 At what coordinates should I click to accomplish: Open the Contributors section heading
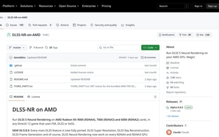point(176,126)
